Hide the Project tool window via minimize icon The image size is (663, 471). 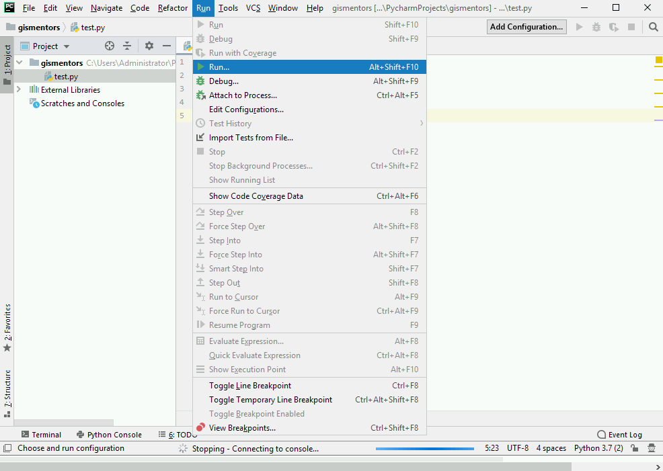pos(165,46)
